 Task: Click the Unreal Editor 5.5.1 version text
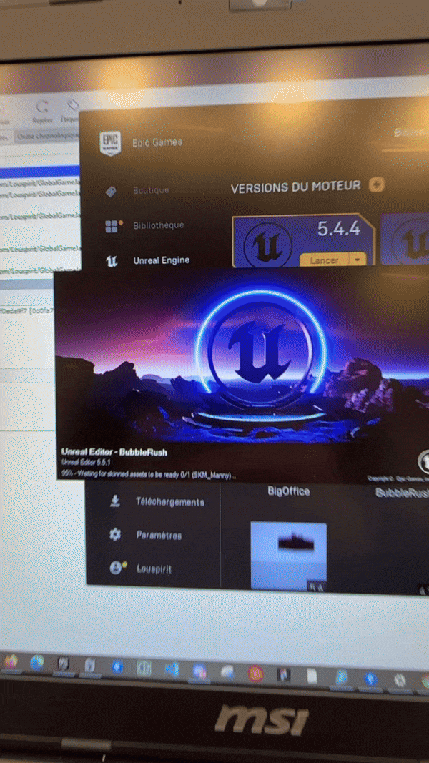tap(87, 462)
